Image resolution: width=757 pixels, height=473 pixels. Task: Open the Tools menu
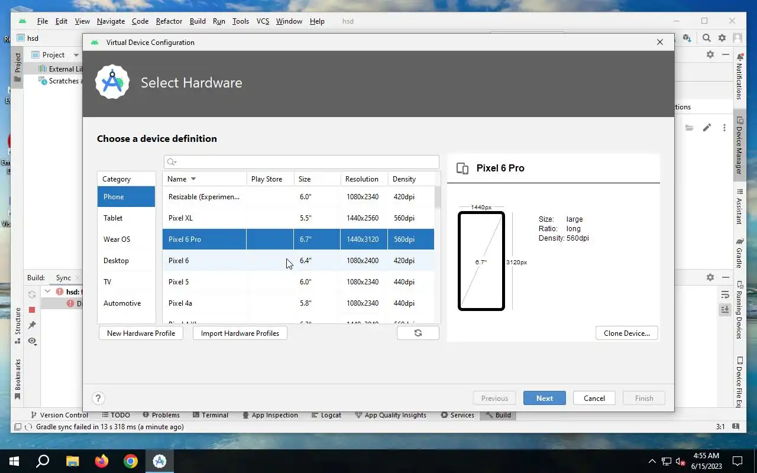(x=241, y=21)
